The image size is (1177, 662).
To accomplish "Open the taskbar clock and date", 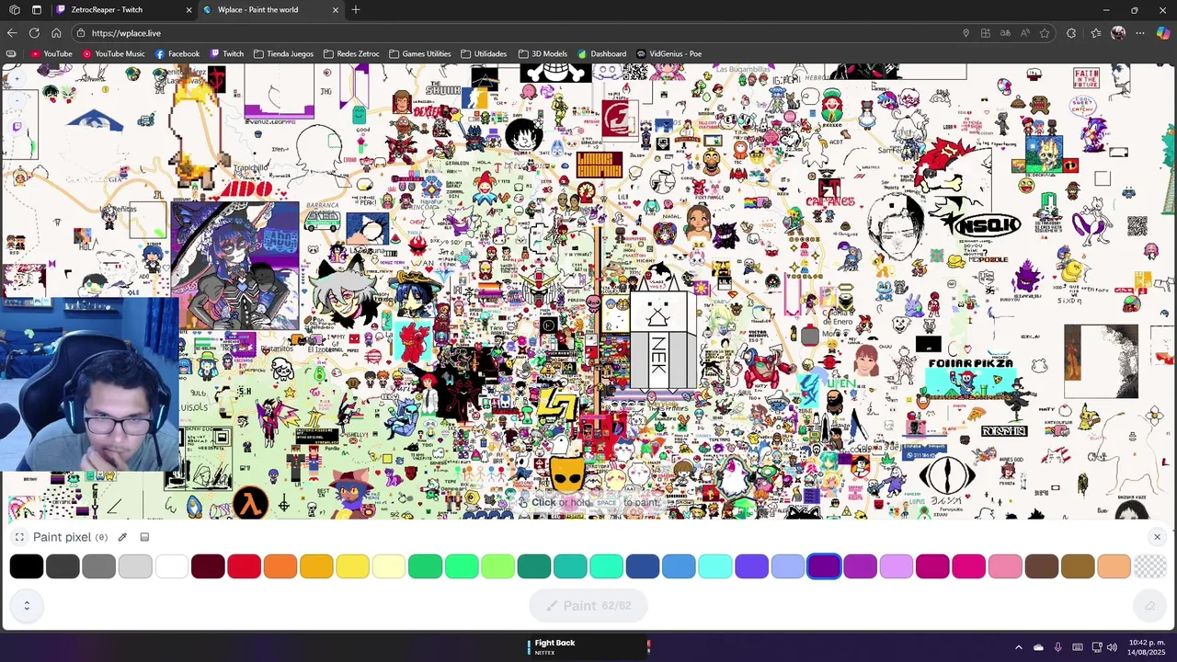I will pyautogui.click(x=1147, y=647).
